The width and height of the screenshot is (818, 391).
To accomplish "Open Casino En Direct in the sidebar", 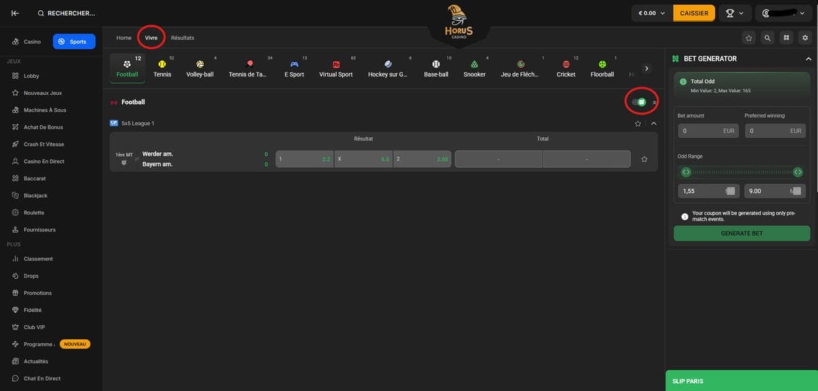I will pyautogui.click(x=44, y=161).
